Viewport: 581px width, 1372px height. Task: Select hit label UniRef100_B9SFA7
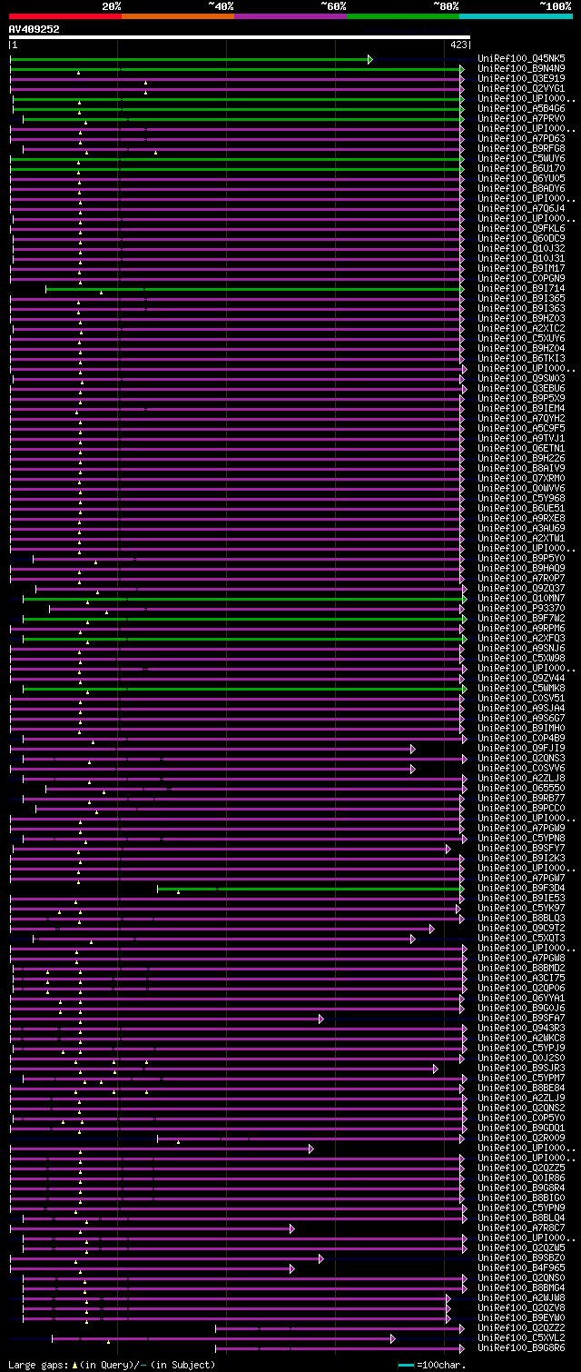tap(522, 1019)
